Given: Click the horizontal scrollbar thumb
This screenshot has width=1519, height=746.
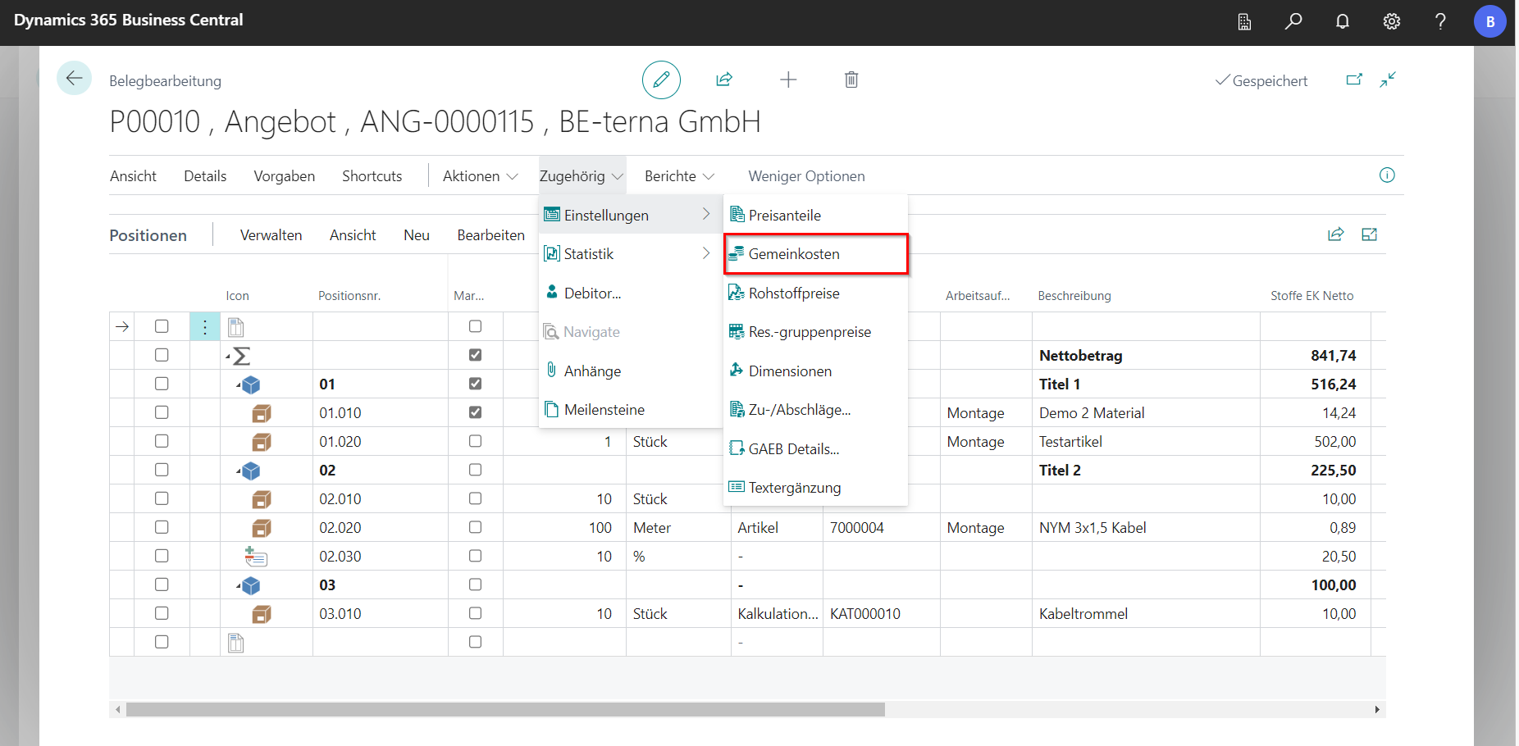Looking at the screenshot, I should [x=505, y=710].
